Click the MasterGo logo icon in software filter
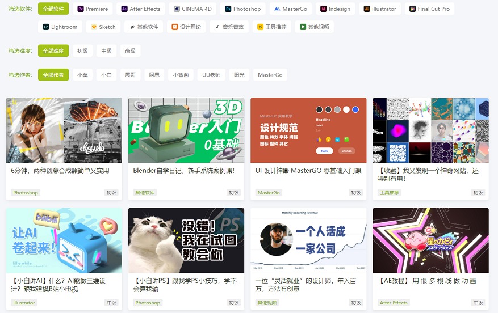 click(277, 9)
